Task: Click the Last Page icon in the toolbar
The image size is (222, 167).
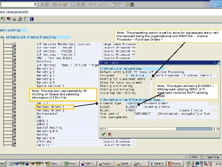Action: pos(106,5)
